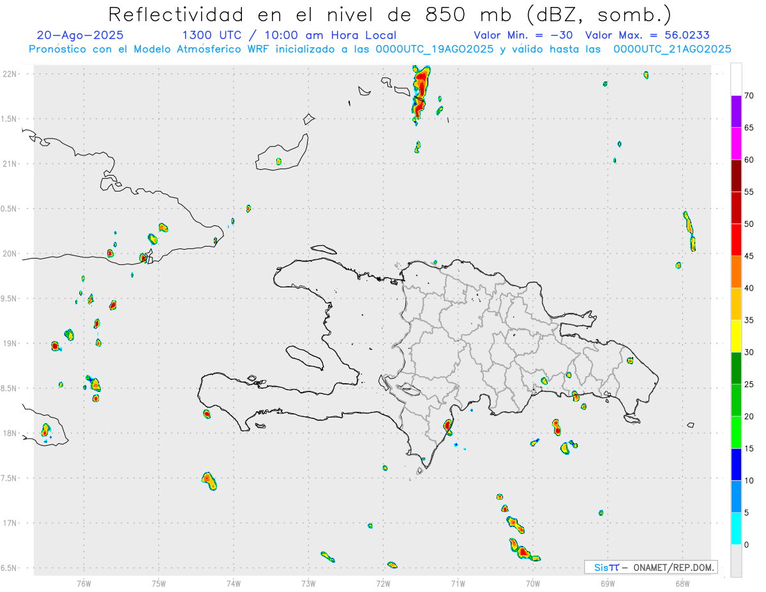766x592 pixels.
Task: Click the colorbar label "65"
Action: (x=749, y=128)
